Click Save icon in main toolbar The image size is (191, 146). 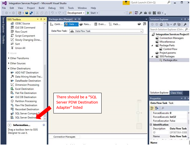pos(27,13)
